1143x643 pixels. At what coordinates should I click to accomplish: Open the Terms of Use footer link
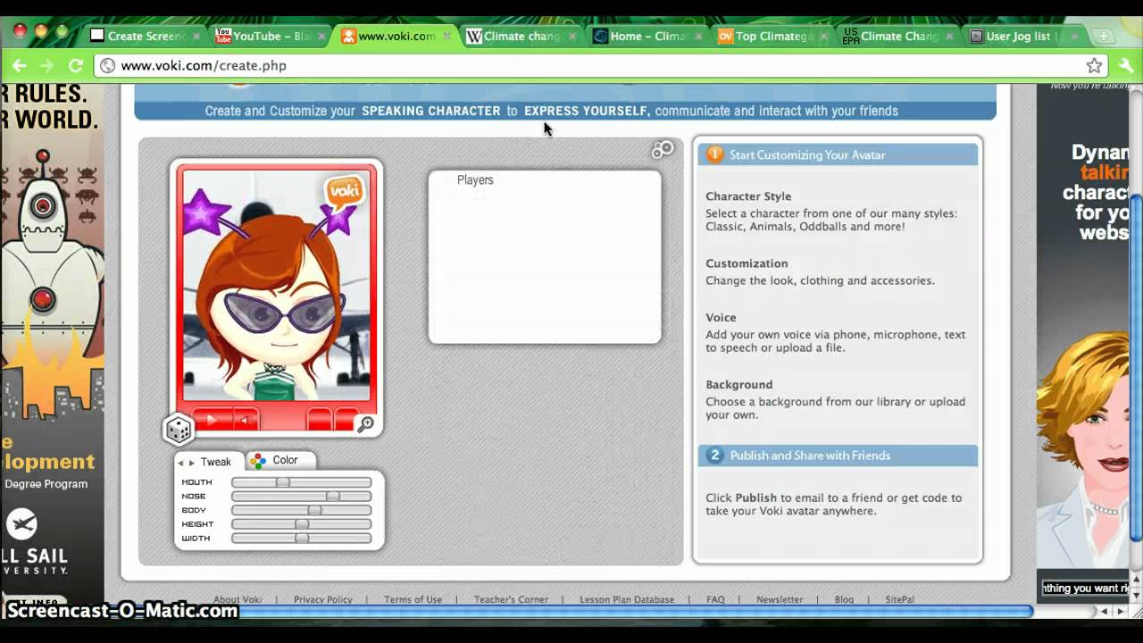(x=413, y=599)
